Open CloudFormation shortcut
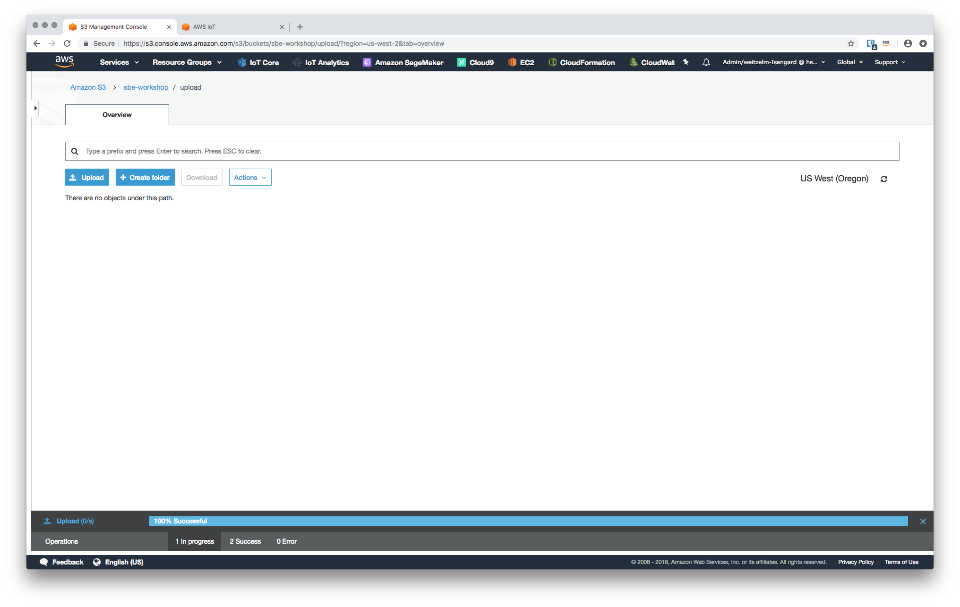 click(582, 62)
